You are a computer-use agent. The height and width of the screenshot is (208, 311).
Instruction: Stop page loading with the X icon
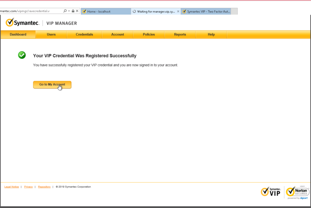77,11
